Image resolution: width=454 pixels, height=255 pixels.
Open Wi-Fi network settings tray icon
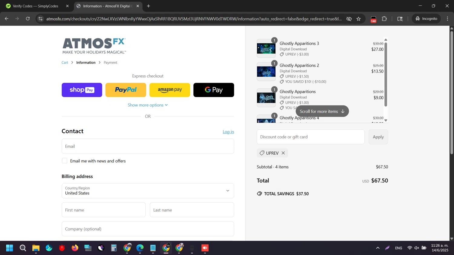pos(410,248)
